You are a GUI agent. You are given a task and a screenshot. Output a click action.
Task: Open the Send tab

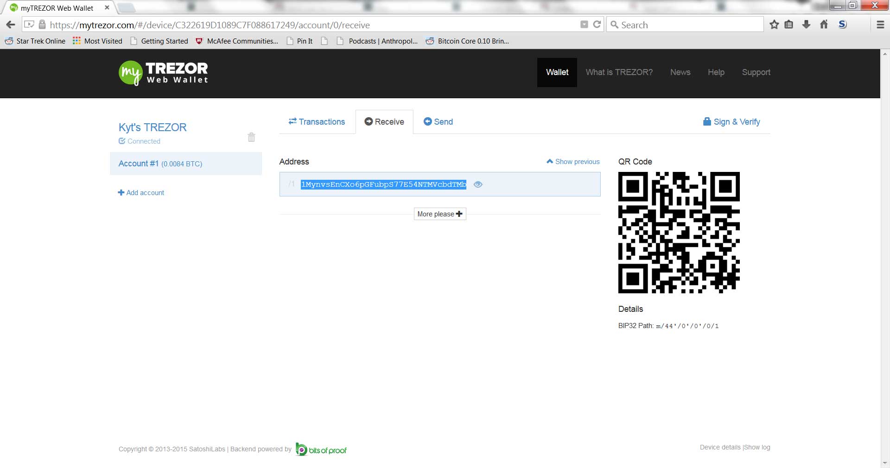[438, 122]
